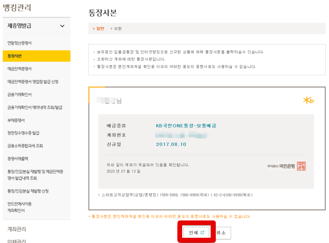
Task: Click the orange 통장사본 usage warning text
Action: point(171,217)
